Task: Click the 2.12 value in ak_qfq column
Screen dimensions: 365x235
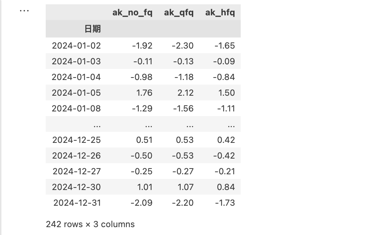Action: (185, 93)
